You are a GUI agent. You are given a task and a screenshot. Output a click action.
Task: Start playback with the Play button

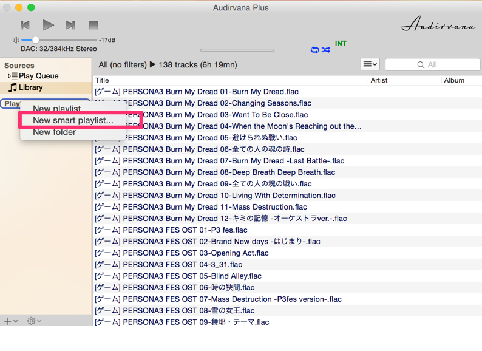49,25
